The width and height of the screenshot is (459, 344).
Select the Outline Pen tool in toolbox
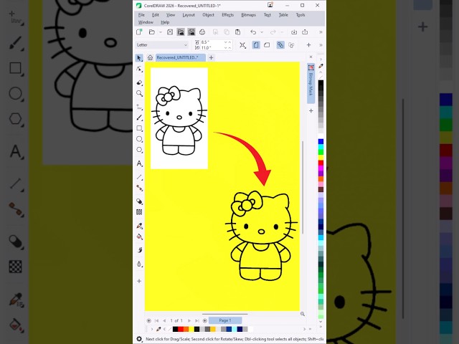tap(139, 264)
